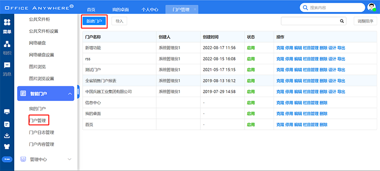
Task: Click the download icon in the left bar
Action: click(7, 136)
